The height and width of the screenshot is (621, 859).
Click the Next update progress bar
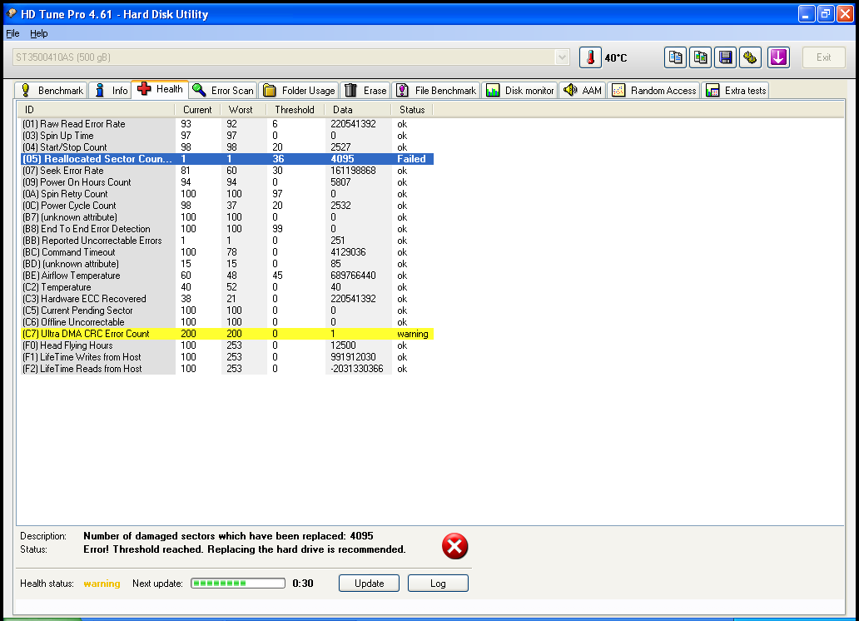pos(238,584)
